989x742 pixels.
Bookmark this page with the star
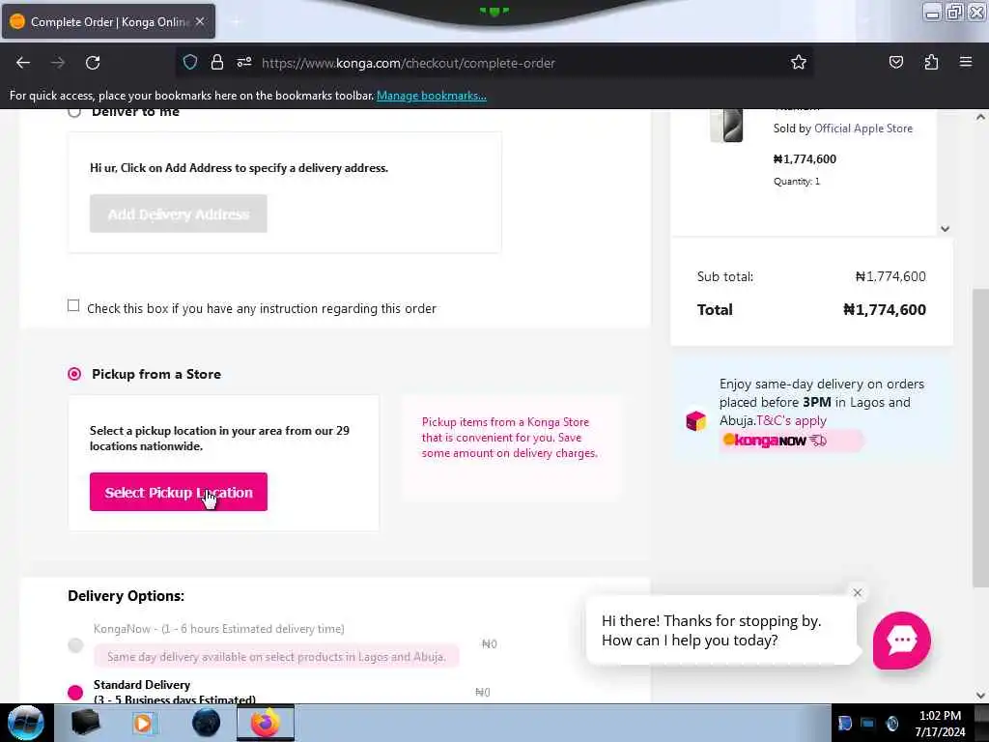(x=799, y=63)
